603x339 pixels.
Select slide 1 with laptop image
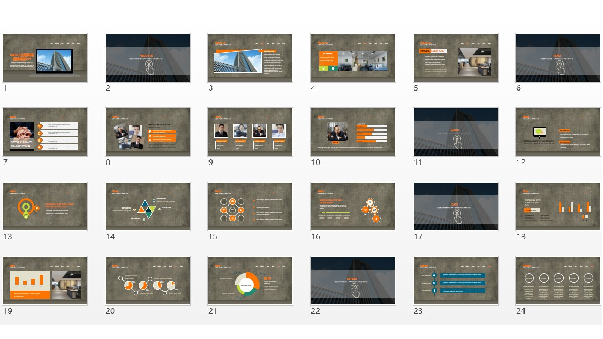click(x=45, y=58)
